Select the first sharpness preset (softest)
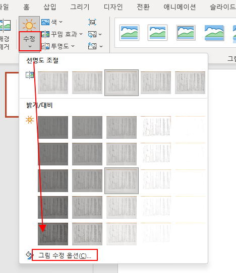Viewport: 236px width, 273px height. 53,82
